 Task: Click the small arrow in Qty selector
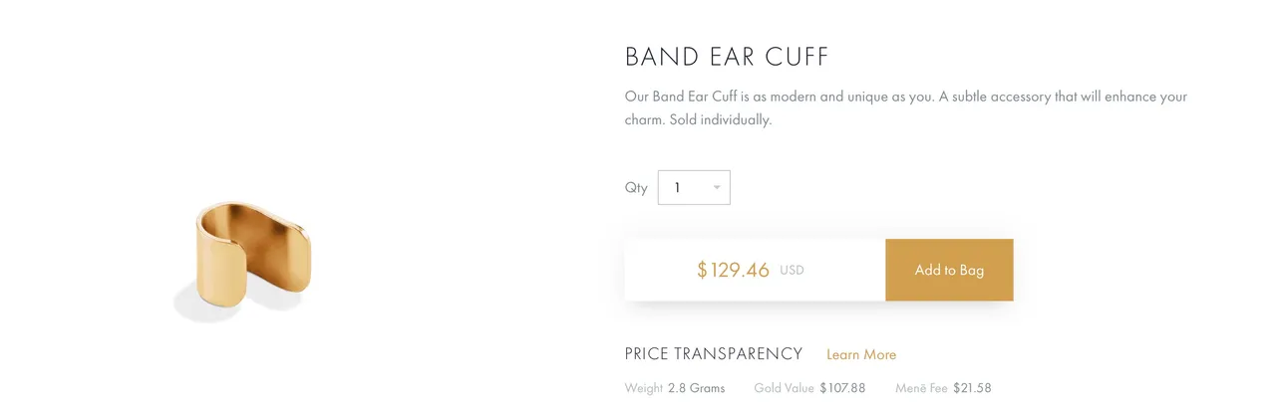[x=717, y=187]
